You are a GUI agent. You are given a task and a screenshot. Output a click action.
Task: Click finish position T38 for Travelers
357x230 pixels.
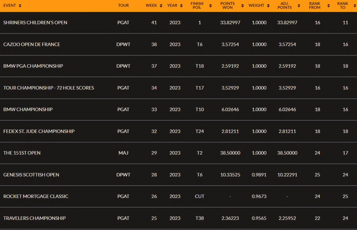tap(200, 218)
